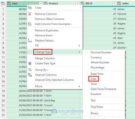Select Remove Duplicates
This screenshot has height=119, width=135.
coord(47,30)
